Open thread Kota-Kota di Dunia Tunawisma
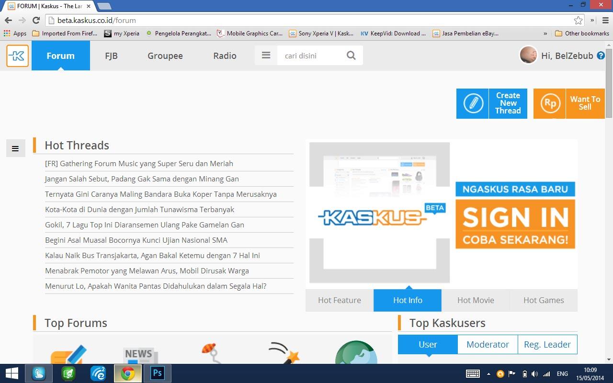Viewport: 613px width, 383px height. point(140,209)
